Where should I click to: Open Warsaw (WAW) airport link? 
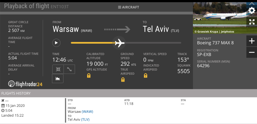coord(87,112)
